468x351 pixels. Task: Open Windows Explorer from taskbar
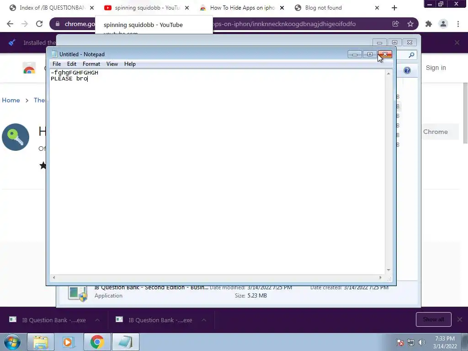coord(41,342)
